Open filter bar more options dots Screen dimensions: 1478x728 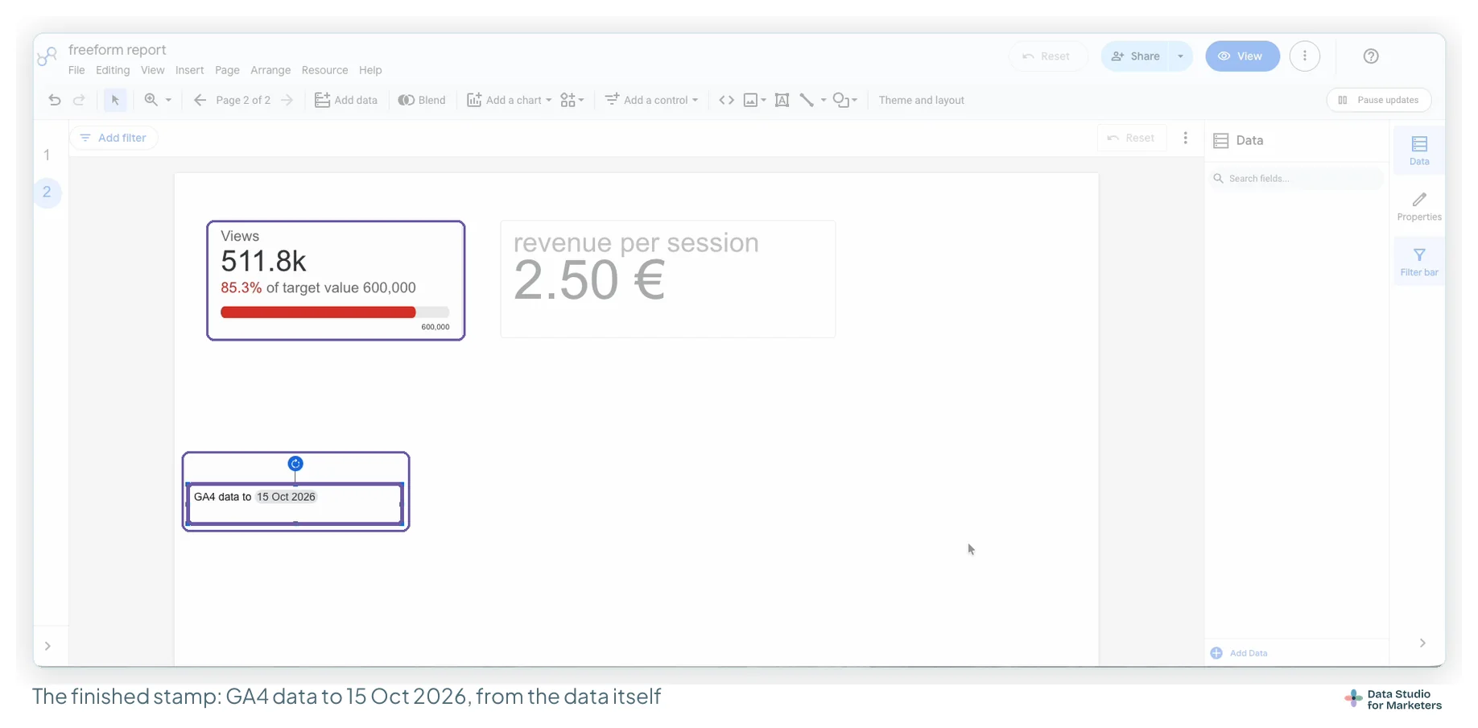coord(1185,138)
